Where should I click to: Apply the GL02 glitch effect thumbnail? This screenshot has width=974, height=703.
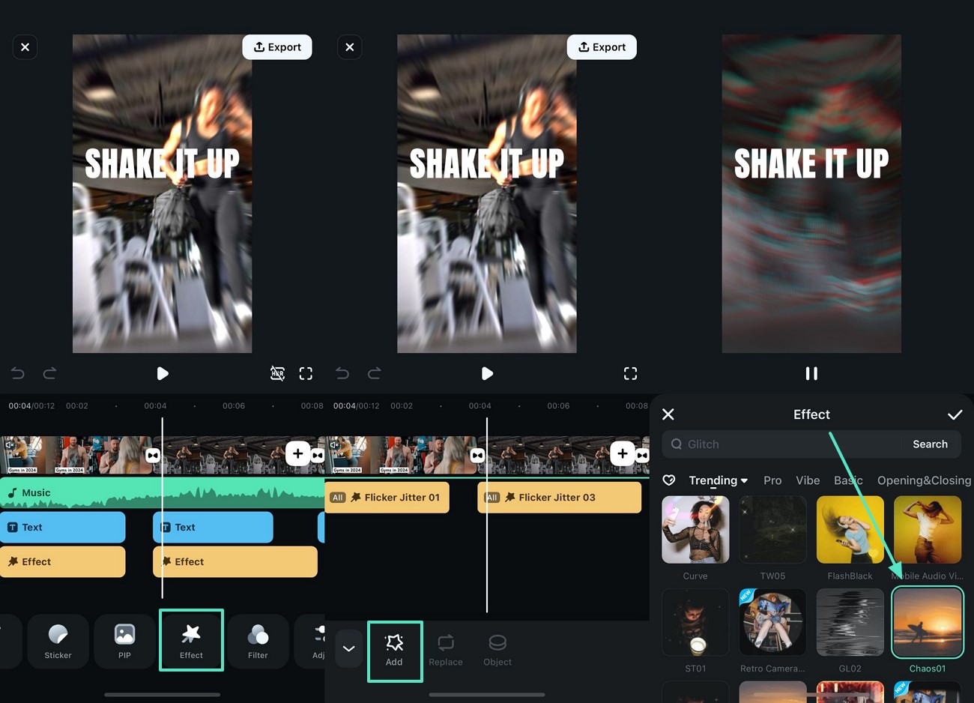click(x=850, y=622)
